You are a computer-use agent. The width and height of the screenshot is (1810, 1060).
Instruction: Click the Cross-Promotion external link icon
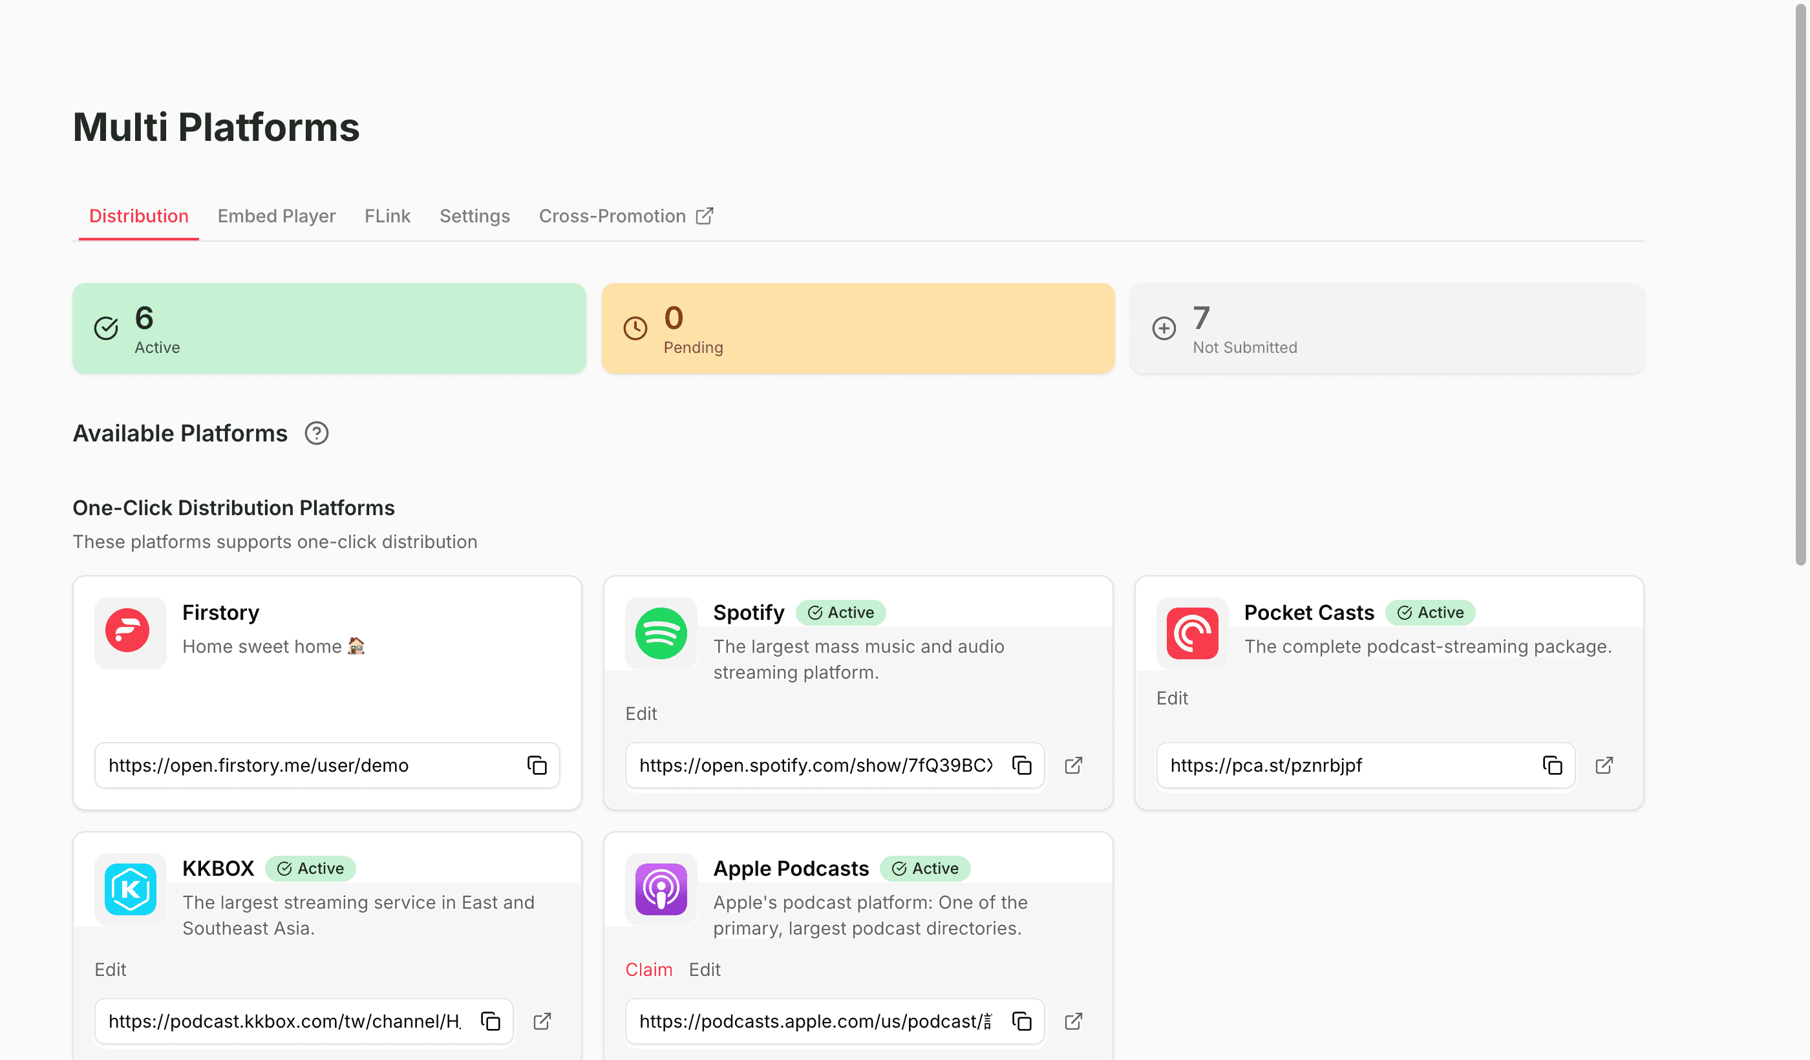click(x=705, y=215)
